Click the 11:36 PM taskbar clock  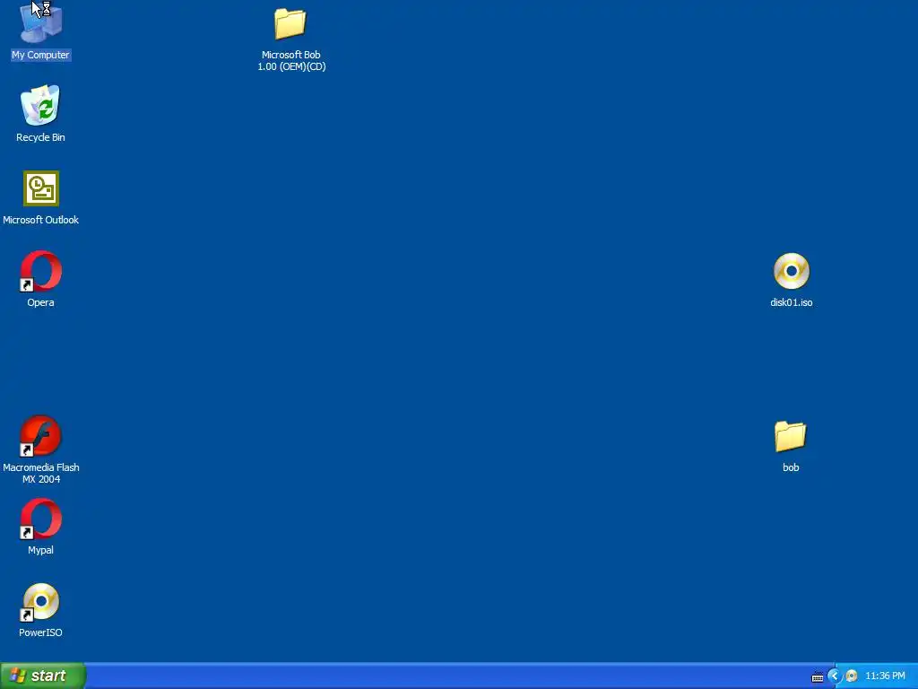tap(885, 676)
